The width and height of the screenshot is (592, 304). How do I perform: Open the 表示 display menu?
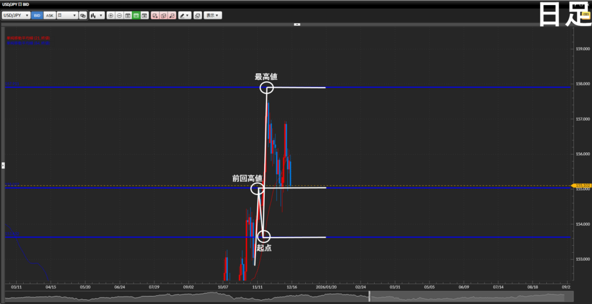[x=213, y=15]
